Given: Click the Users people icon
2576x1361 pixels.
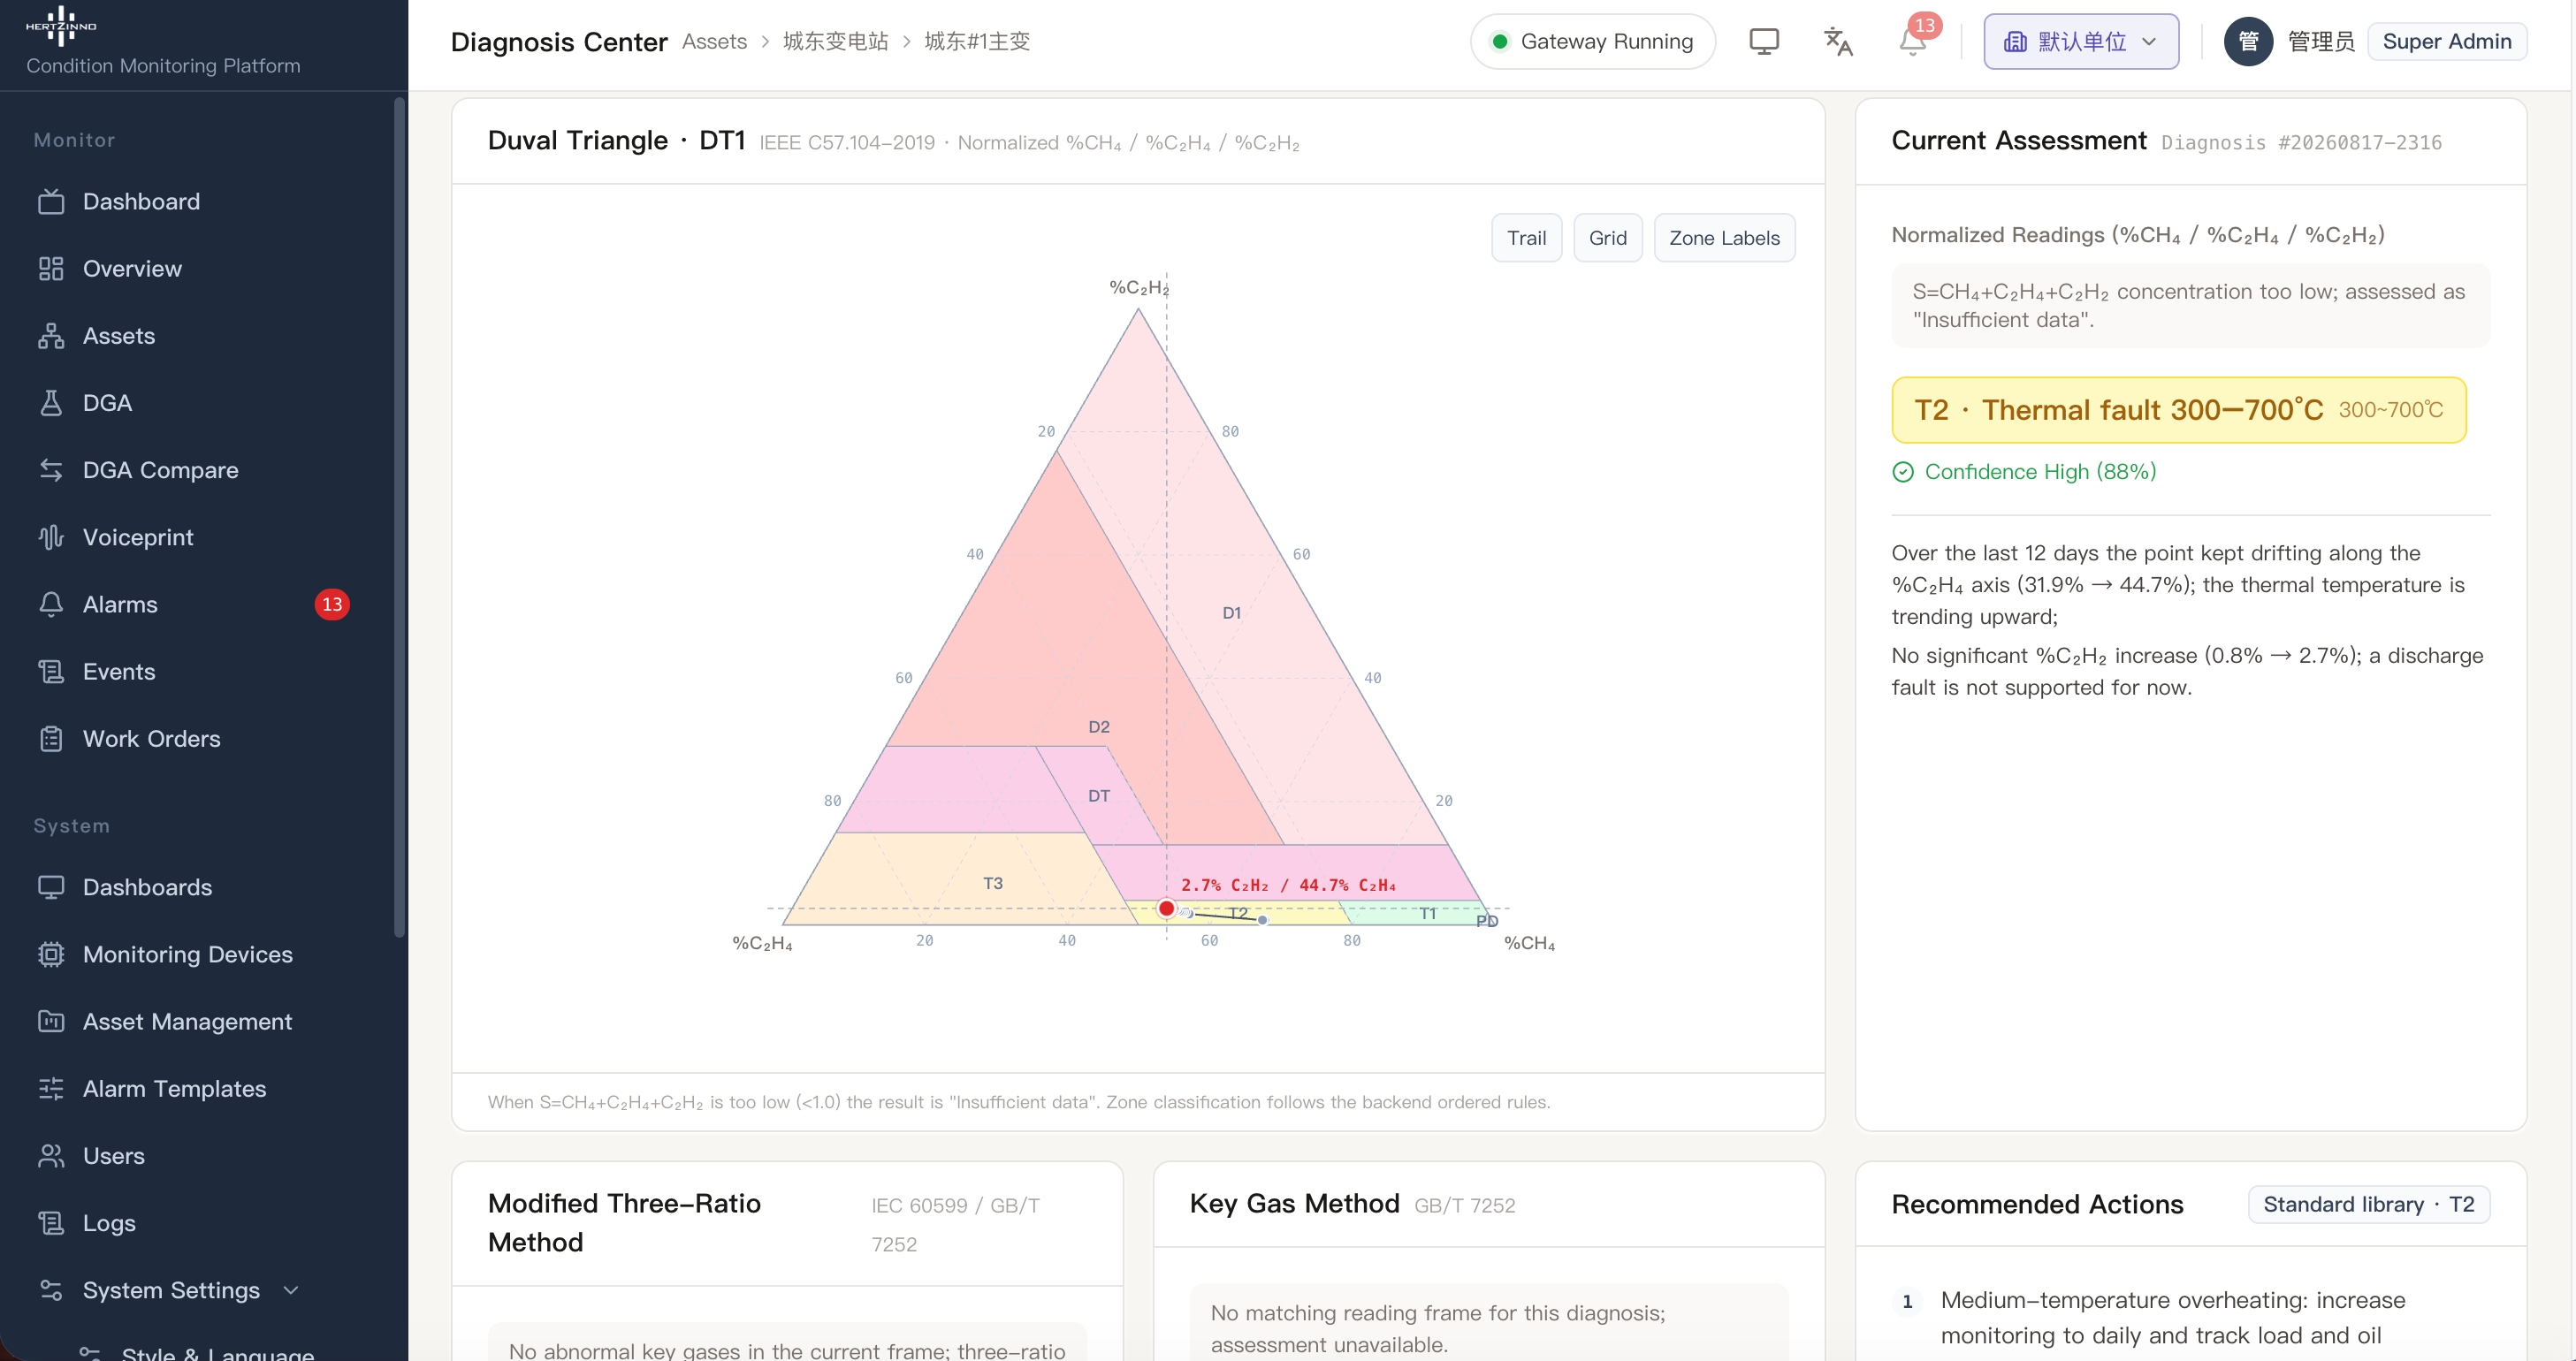Looking at the screenshot, I should coord(51,1156).
